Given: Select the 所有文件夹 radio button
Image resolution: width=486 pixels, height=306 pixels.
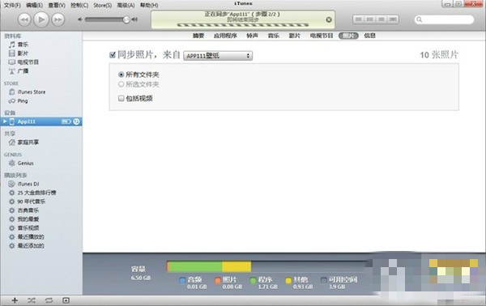Looking at the screenshot, I should [122, 74].
